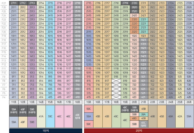194x133 pixels.
Task: Choose the 42A type legend swatch
Action: (x=180, y=116)
